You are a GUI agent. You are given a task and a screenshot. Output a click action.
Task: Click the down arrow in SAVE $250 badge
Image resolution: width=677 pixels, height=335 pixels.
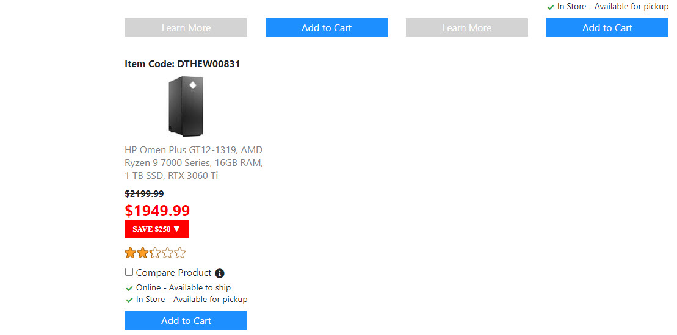coord(176,229)
